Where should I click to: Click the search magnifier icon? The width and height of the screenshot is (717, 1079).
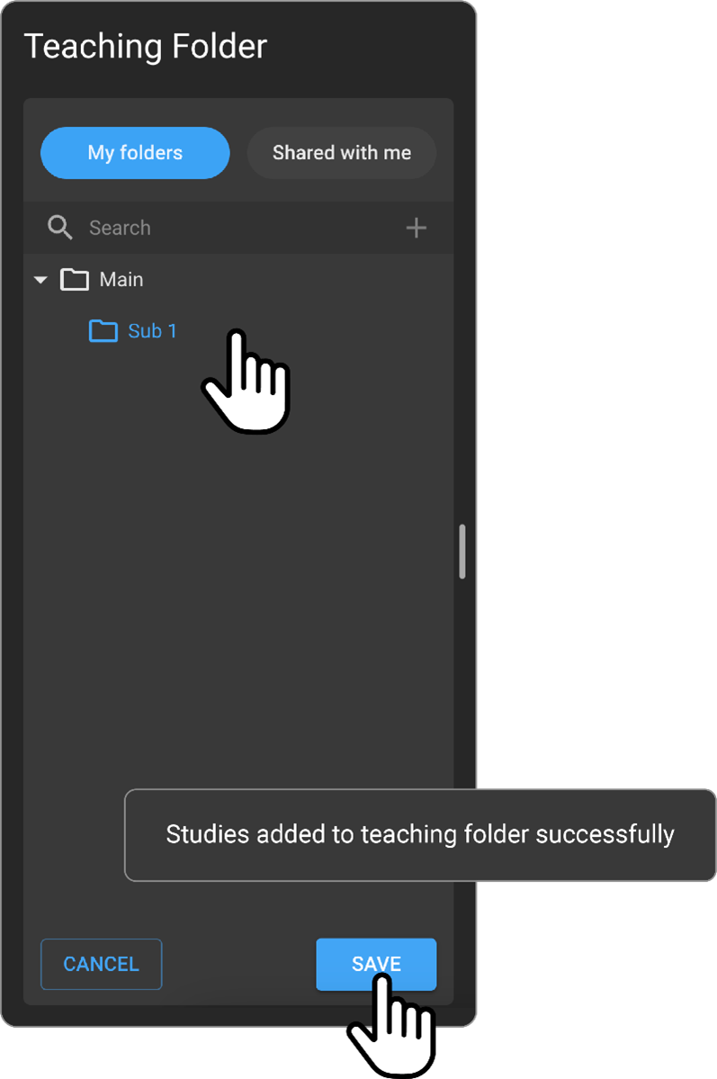pos(59,228)
